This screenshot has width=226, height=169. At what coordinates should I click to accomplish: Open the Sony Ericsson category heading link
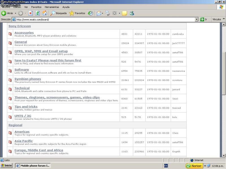point(19,26)
